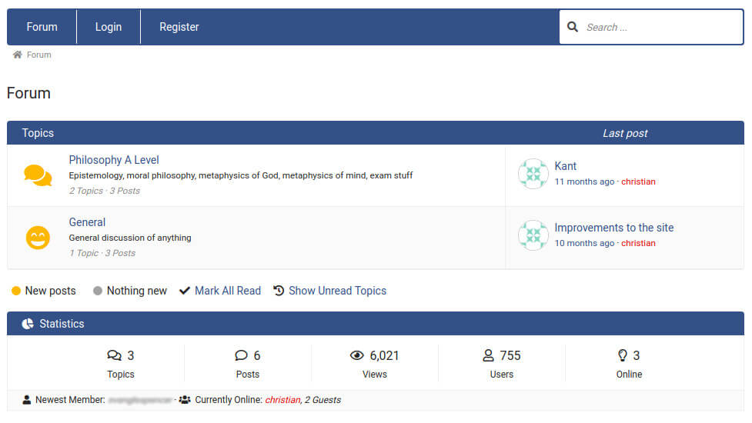Open christian in the Currently Online list

click(x=282, y=400)
